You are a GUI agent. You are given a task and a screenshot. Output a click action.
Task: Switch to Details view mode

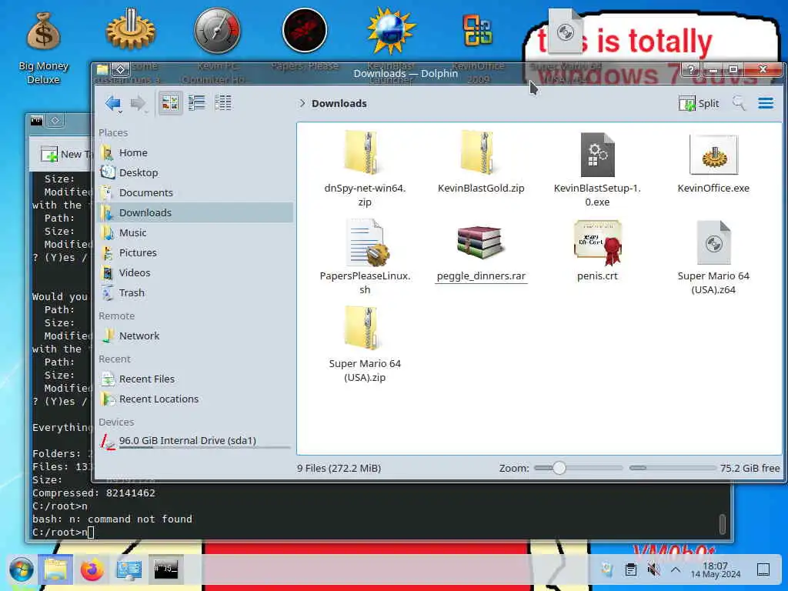click(222, 103)
